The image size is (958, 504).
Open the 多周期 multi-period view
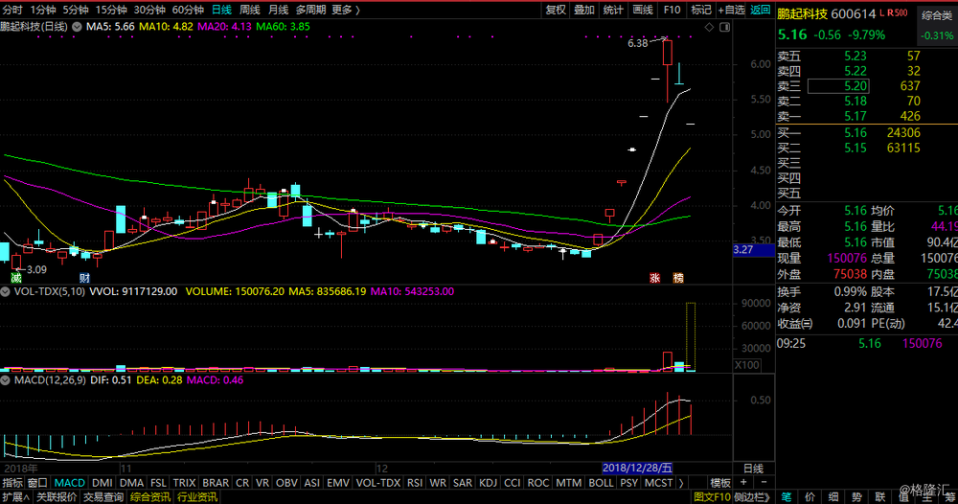(310, 10)
